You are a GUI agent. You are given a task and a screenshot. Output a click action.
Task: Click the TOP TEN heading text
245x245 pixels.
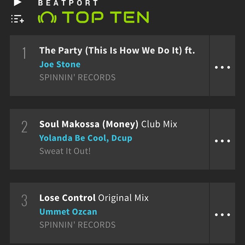point(105,18)
